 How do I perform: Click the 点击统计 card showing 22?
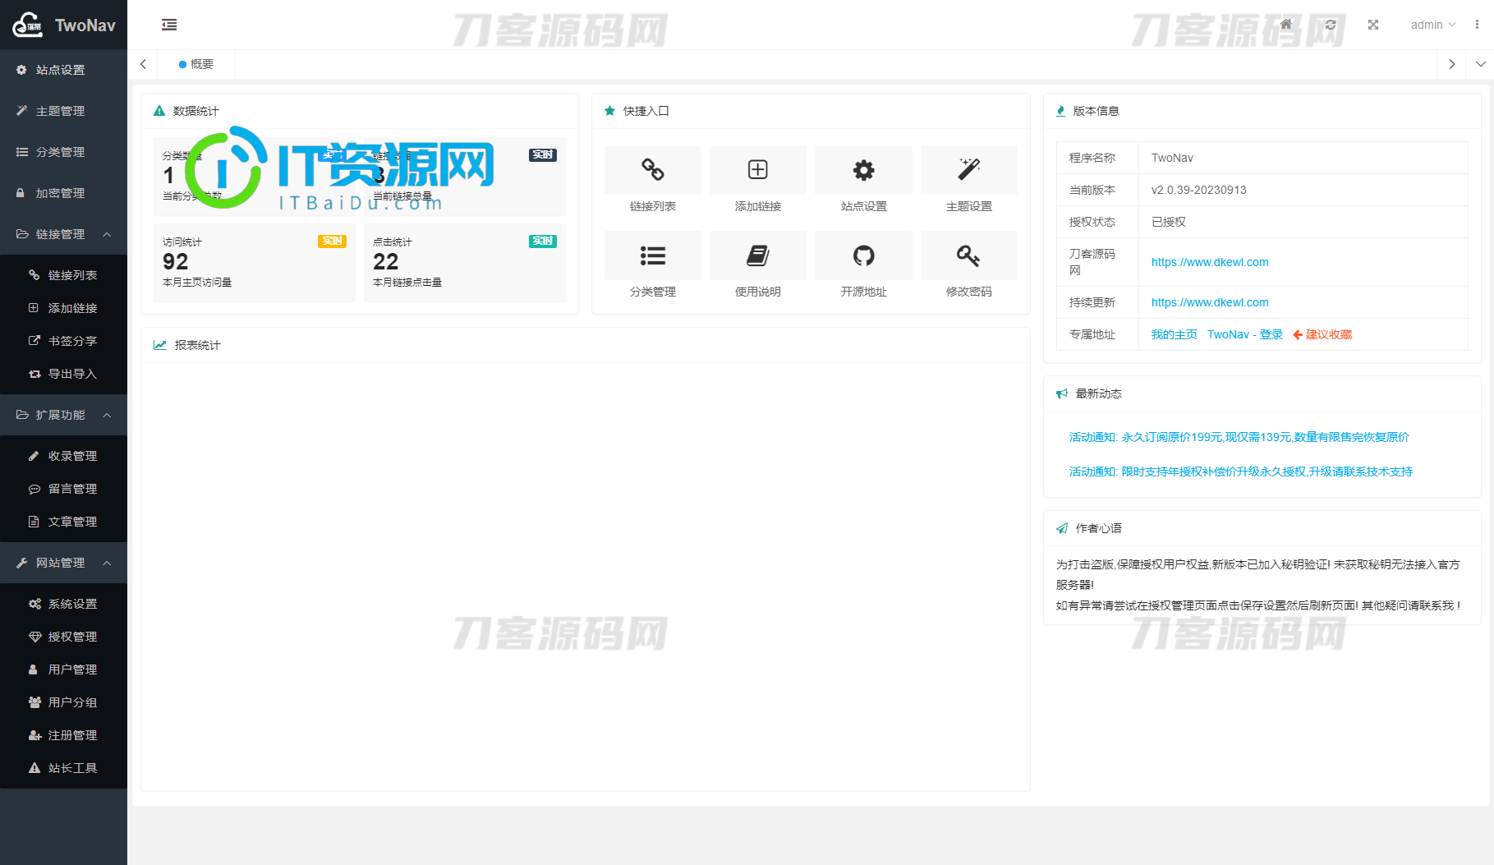point(465,263)
